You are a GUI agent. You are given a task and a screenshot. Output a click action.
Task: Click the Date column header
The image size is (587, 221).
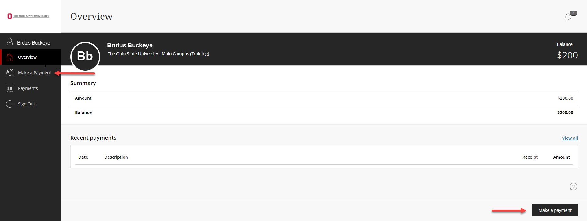click(83, 157)
